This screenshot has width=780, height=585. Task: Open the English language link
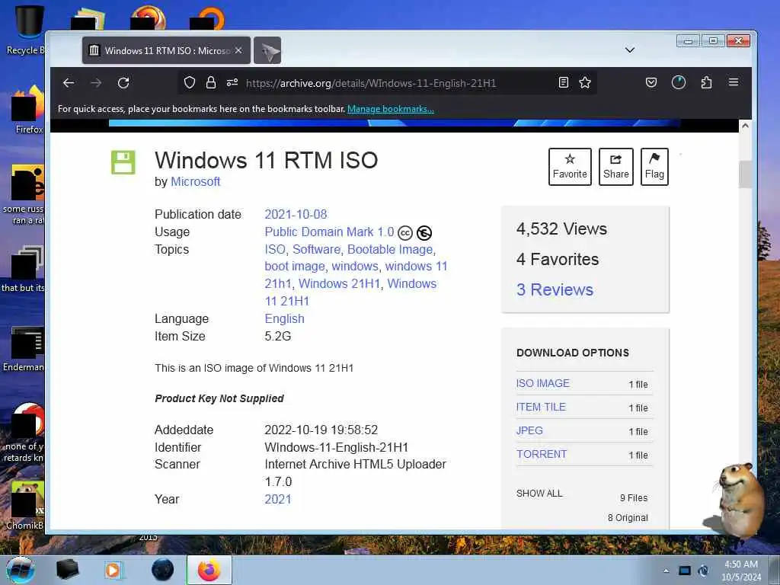(285, 319)
